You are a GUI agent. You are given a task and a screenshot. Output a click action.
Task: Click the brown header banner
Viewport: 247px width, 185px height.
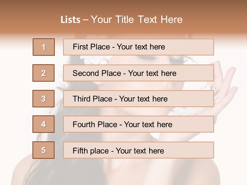point(123,16)
